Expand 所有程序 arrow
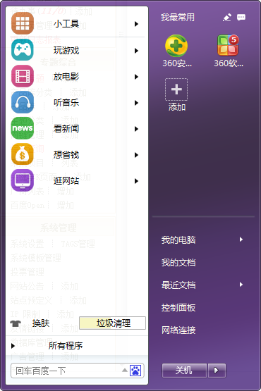This screenshot has height=391, width=261. (13, 346)
